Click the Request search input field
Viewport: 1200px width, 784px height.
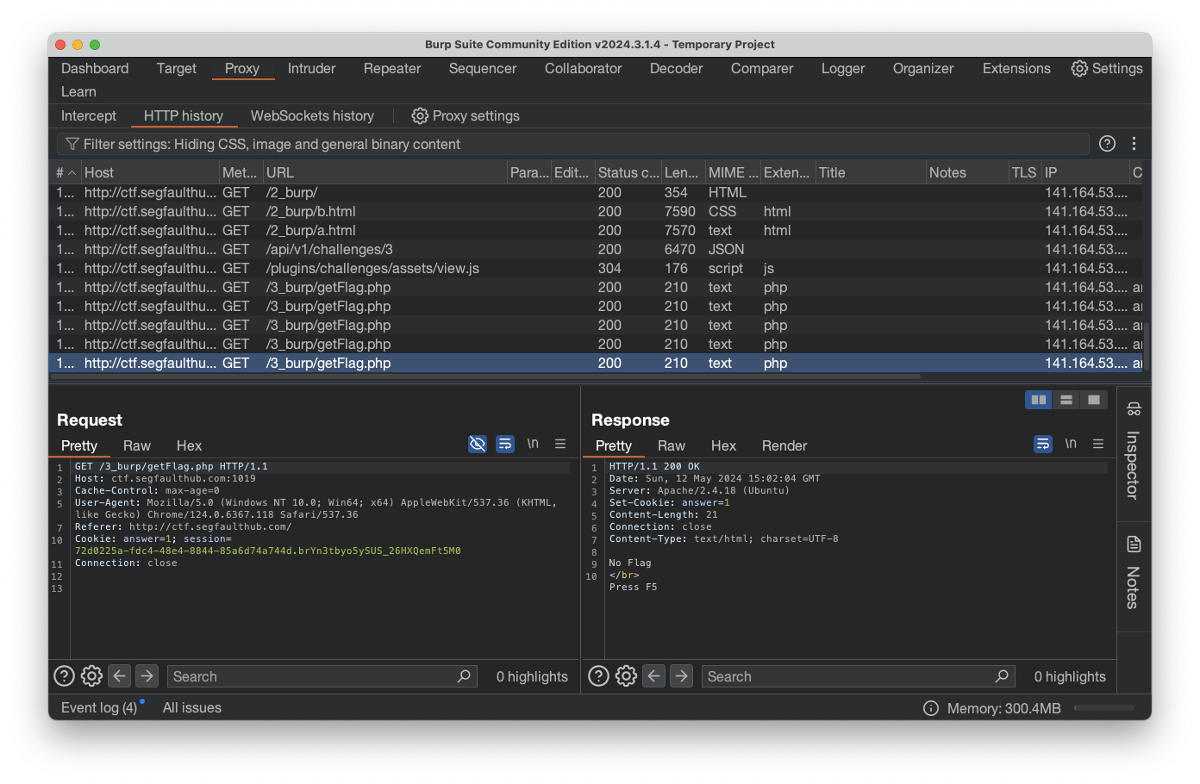point(322,676)
